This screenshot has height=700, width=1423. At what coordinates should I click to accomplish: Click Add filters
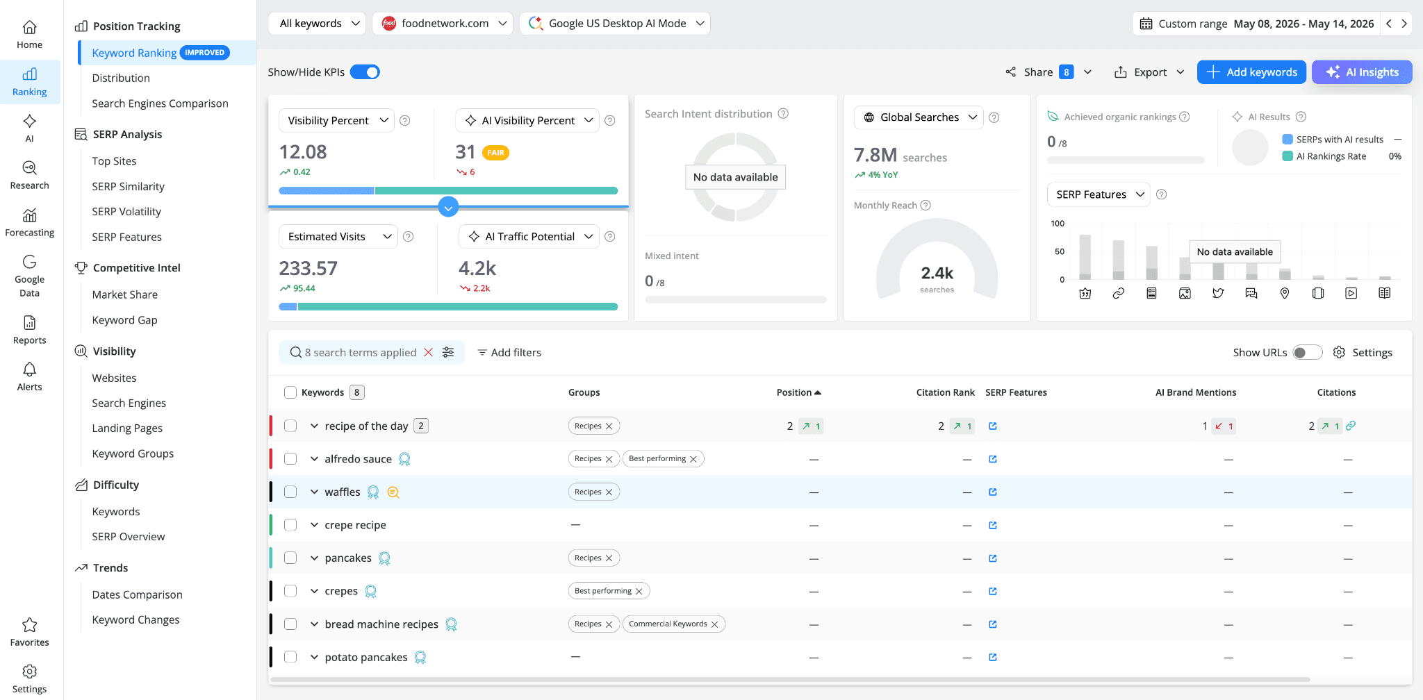509,353
